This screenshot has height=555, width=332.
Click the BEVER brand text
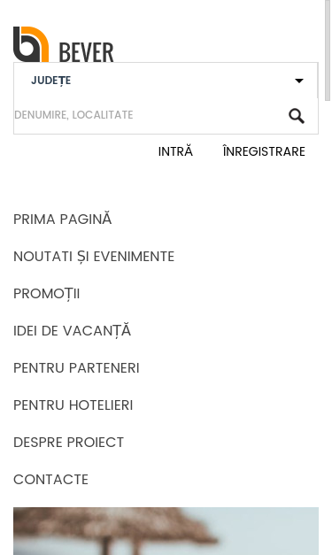[x=87, y=52]
